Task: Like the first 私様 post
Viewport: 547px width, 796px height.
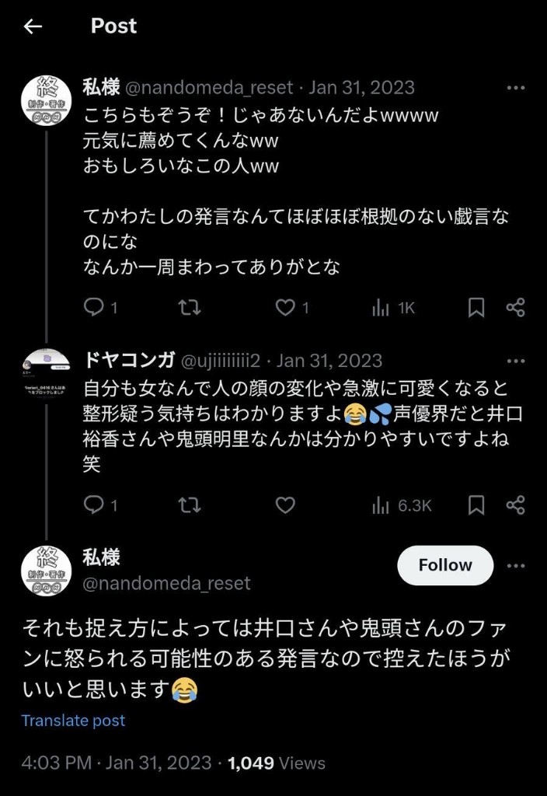Action: 285,309
